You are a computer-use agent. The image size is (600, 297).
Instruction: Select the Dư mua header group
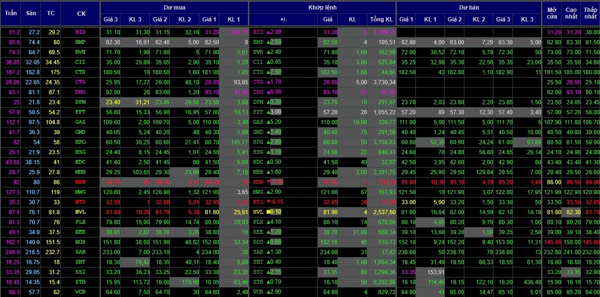pyautogui.click(x=174, y=7)
